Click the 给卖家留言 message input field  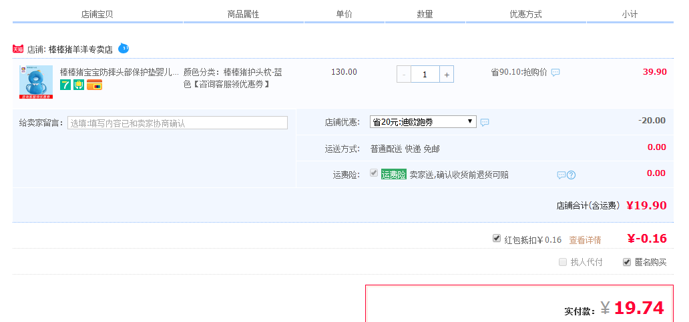(178, 123)
